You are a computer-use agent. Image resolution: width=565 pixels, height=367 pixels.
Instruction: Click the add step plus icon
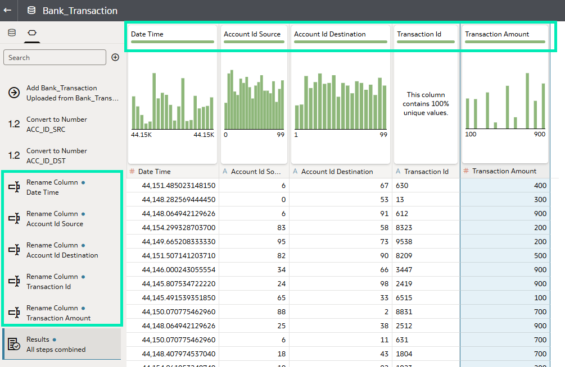tap(115, 57)
